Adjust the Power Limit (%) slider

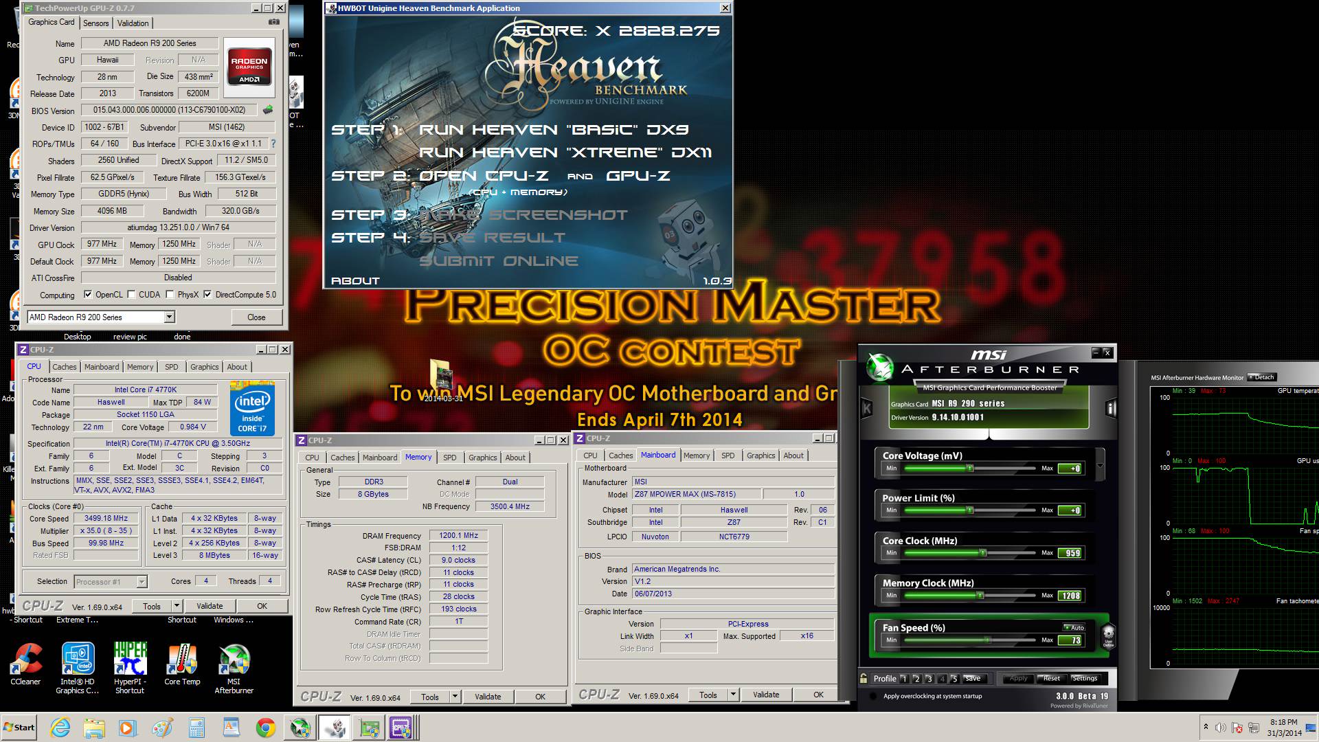pos(969,510)
